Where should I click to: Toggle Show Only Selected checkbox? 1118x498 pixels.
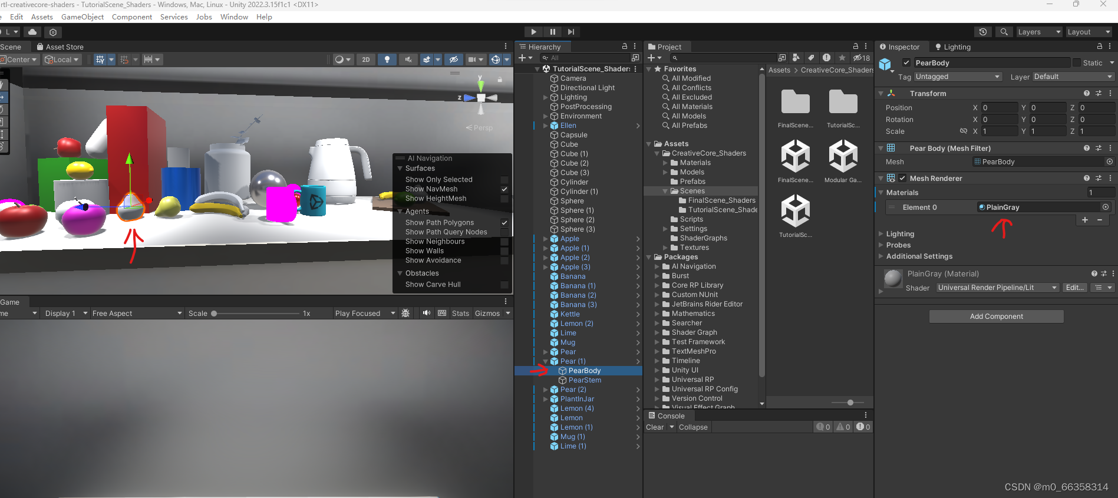click(504, 180)
